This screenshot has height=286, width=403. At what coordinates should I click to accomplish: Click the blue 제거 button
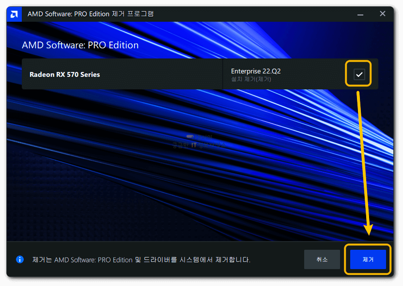(x=368, y=259)
